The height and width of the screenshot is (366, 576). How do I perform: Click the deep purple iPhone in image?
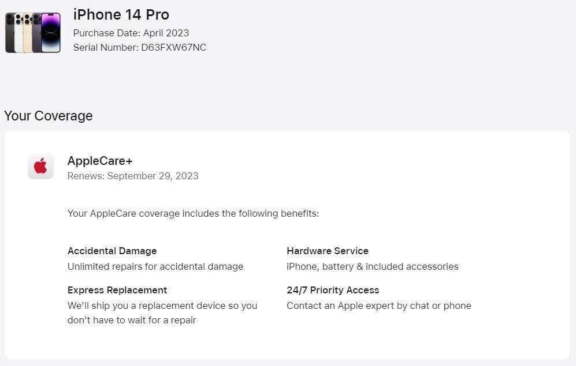coord(51,33)
